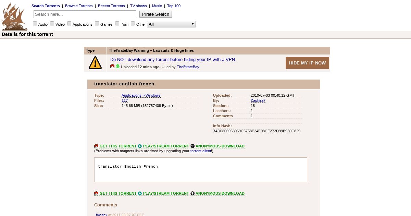Open Applications > Windows category link
The width and height of the screenshot is (411, 216).
click(141, 95)
